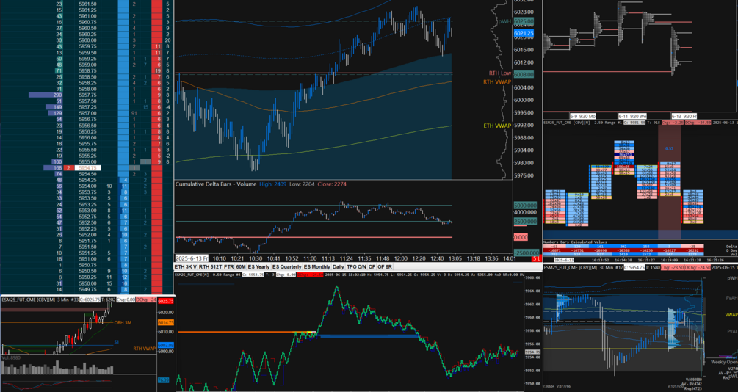The height and width of the screenshot is (392, 738).
Task: Open the ES Quarterly tab
Action: (286, 266)
